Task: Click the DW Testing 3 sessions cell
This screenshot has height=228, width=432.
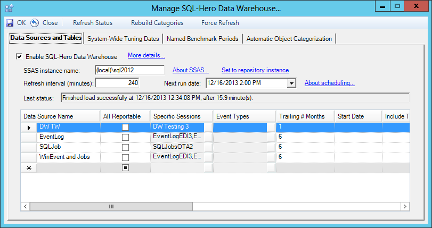Action: point(177,127)
